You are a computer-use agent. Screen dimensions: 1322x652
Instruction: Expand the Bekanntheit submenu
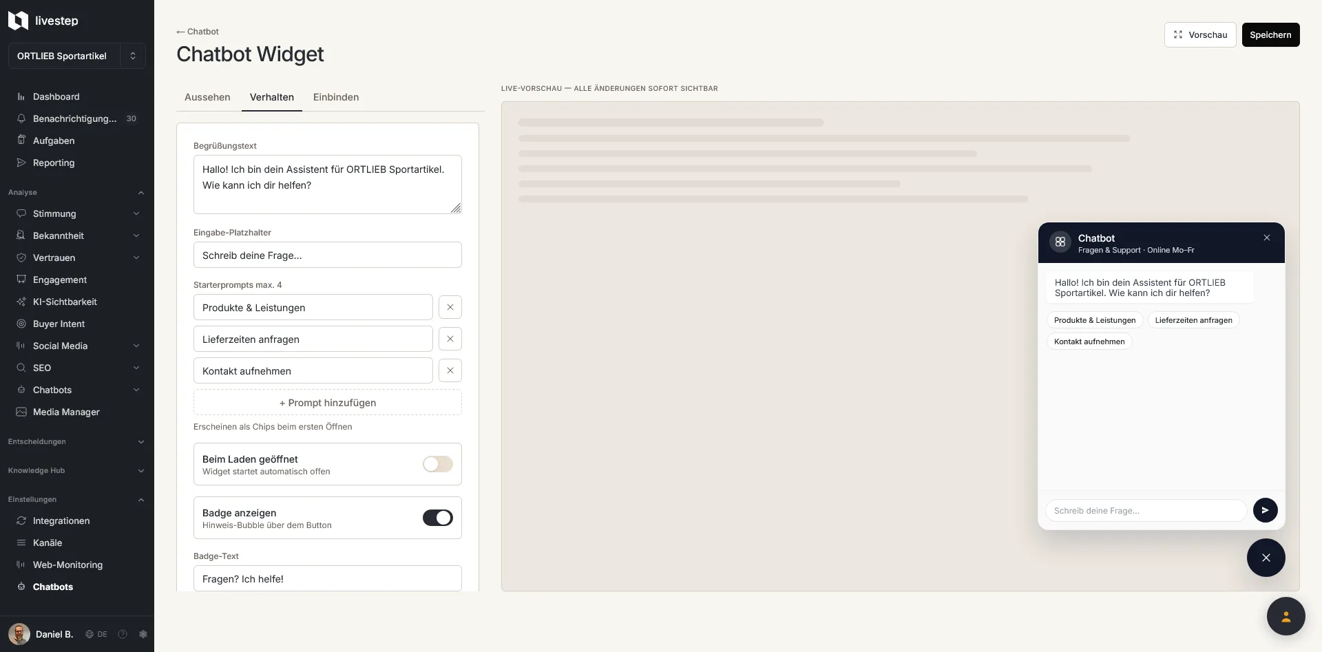pos(136,235)
